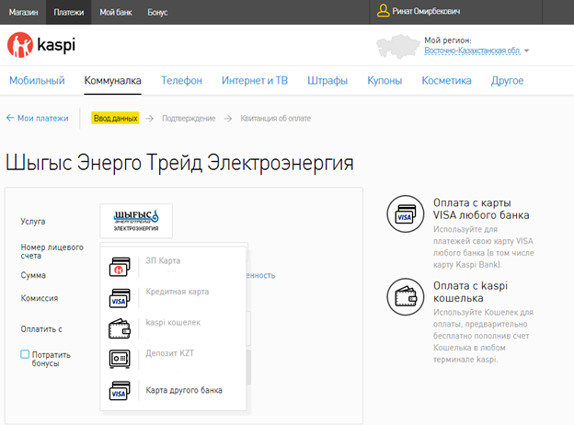Switch to the Коммуналка tab
This screenshot has height=425, width=574.
click(112, 81)
